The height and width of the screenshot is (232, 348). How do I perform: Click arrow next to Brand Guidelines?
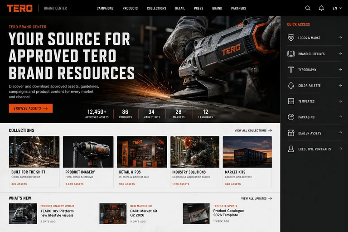(x=340, y=54)
